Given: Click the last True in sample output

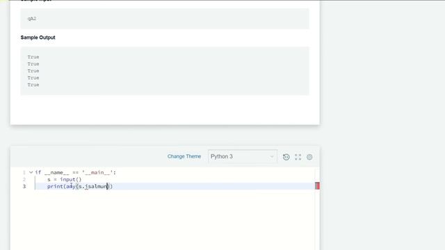Looking at the screenshot, I should pos(33,85).
